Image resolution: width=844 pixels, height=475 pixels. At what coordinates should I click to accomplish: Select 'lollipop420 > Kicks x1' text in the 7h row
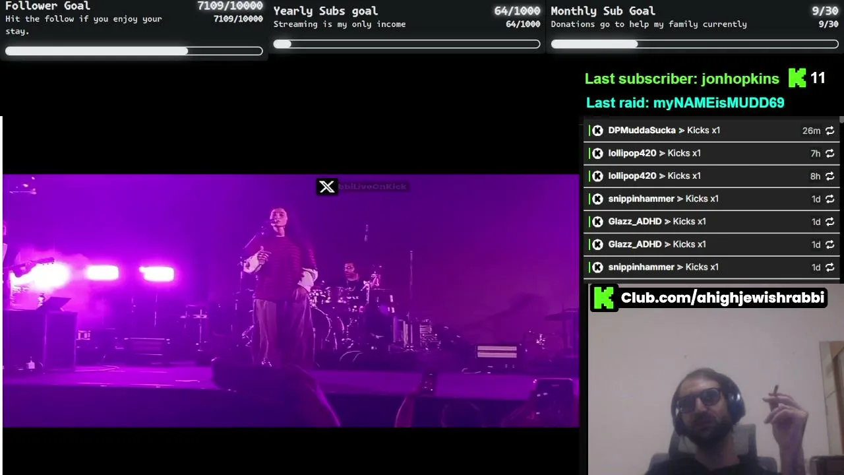point(654,153)
